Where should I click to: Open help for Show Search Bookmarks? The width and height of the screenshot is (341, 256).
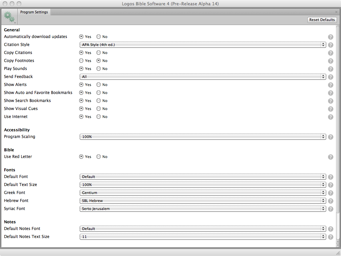point(331,101)
